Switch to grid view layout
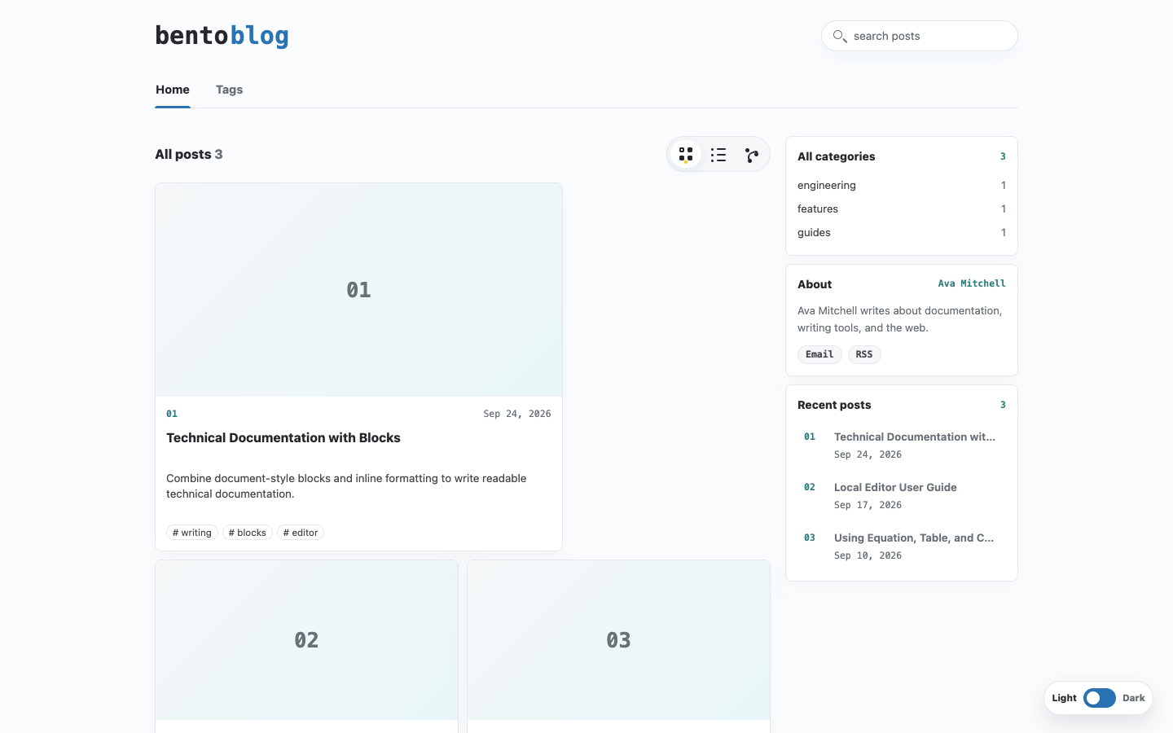1173x733 pixels. pos(686,155)
